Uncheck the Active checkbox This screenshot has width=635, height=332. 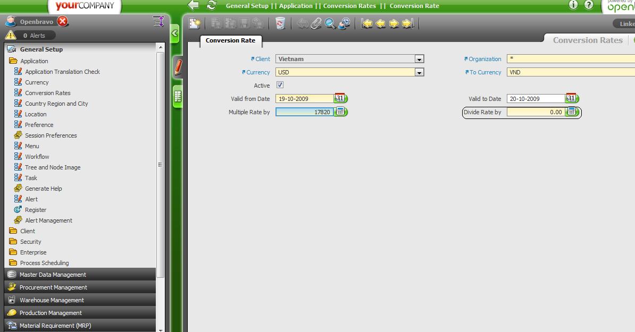[280, 85]
